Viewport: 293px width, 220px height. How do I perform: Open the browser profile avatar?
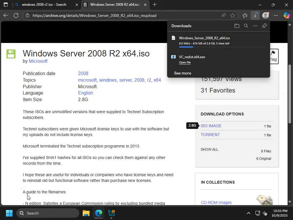(x=266, y=15)
